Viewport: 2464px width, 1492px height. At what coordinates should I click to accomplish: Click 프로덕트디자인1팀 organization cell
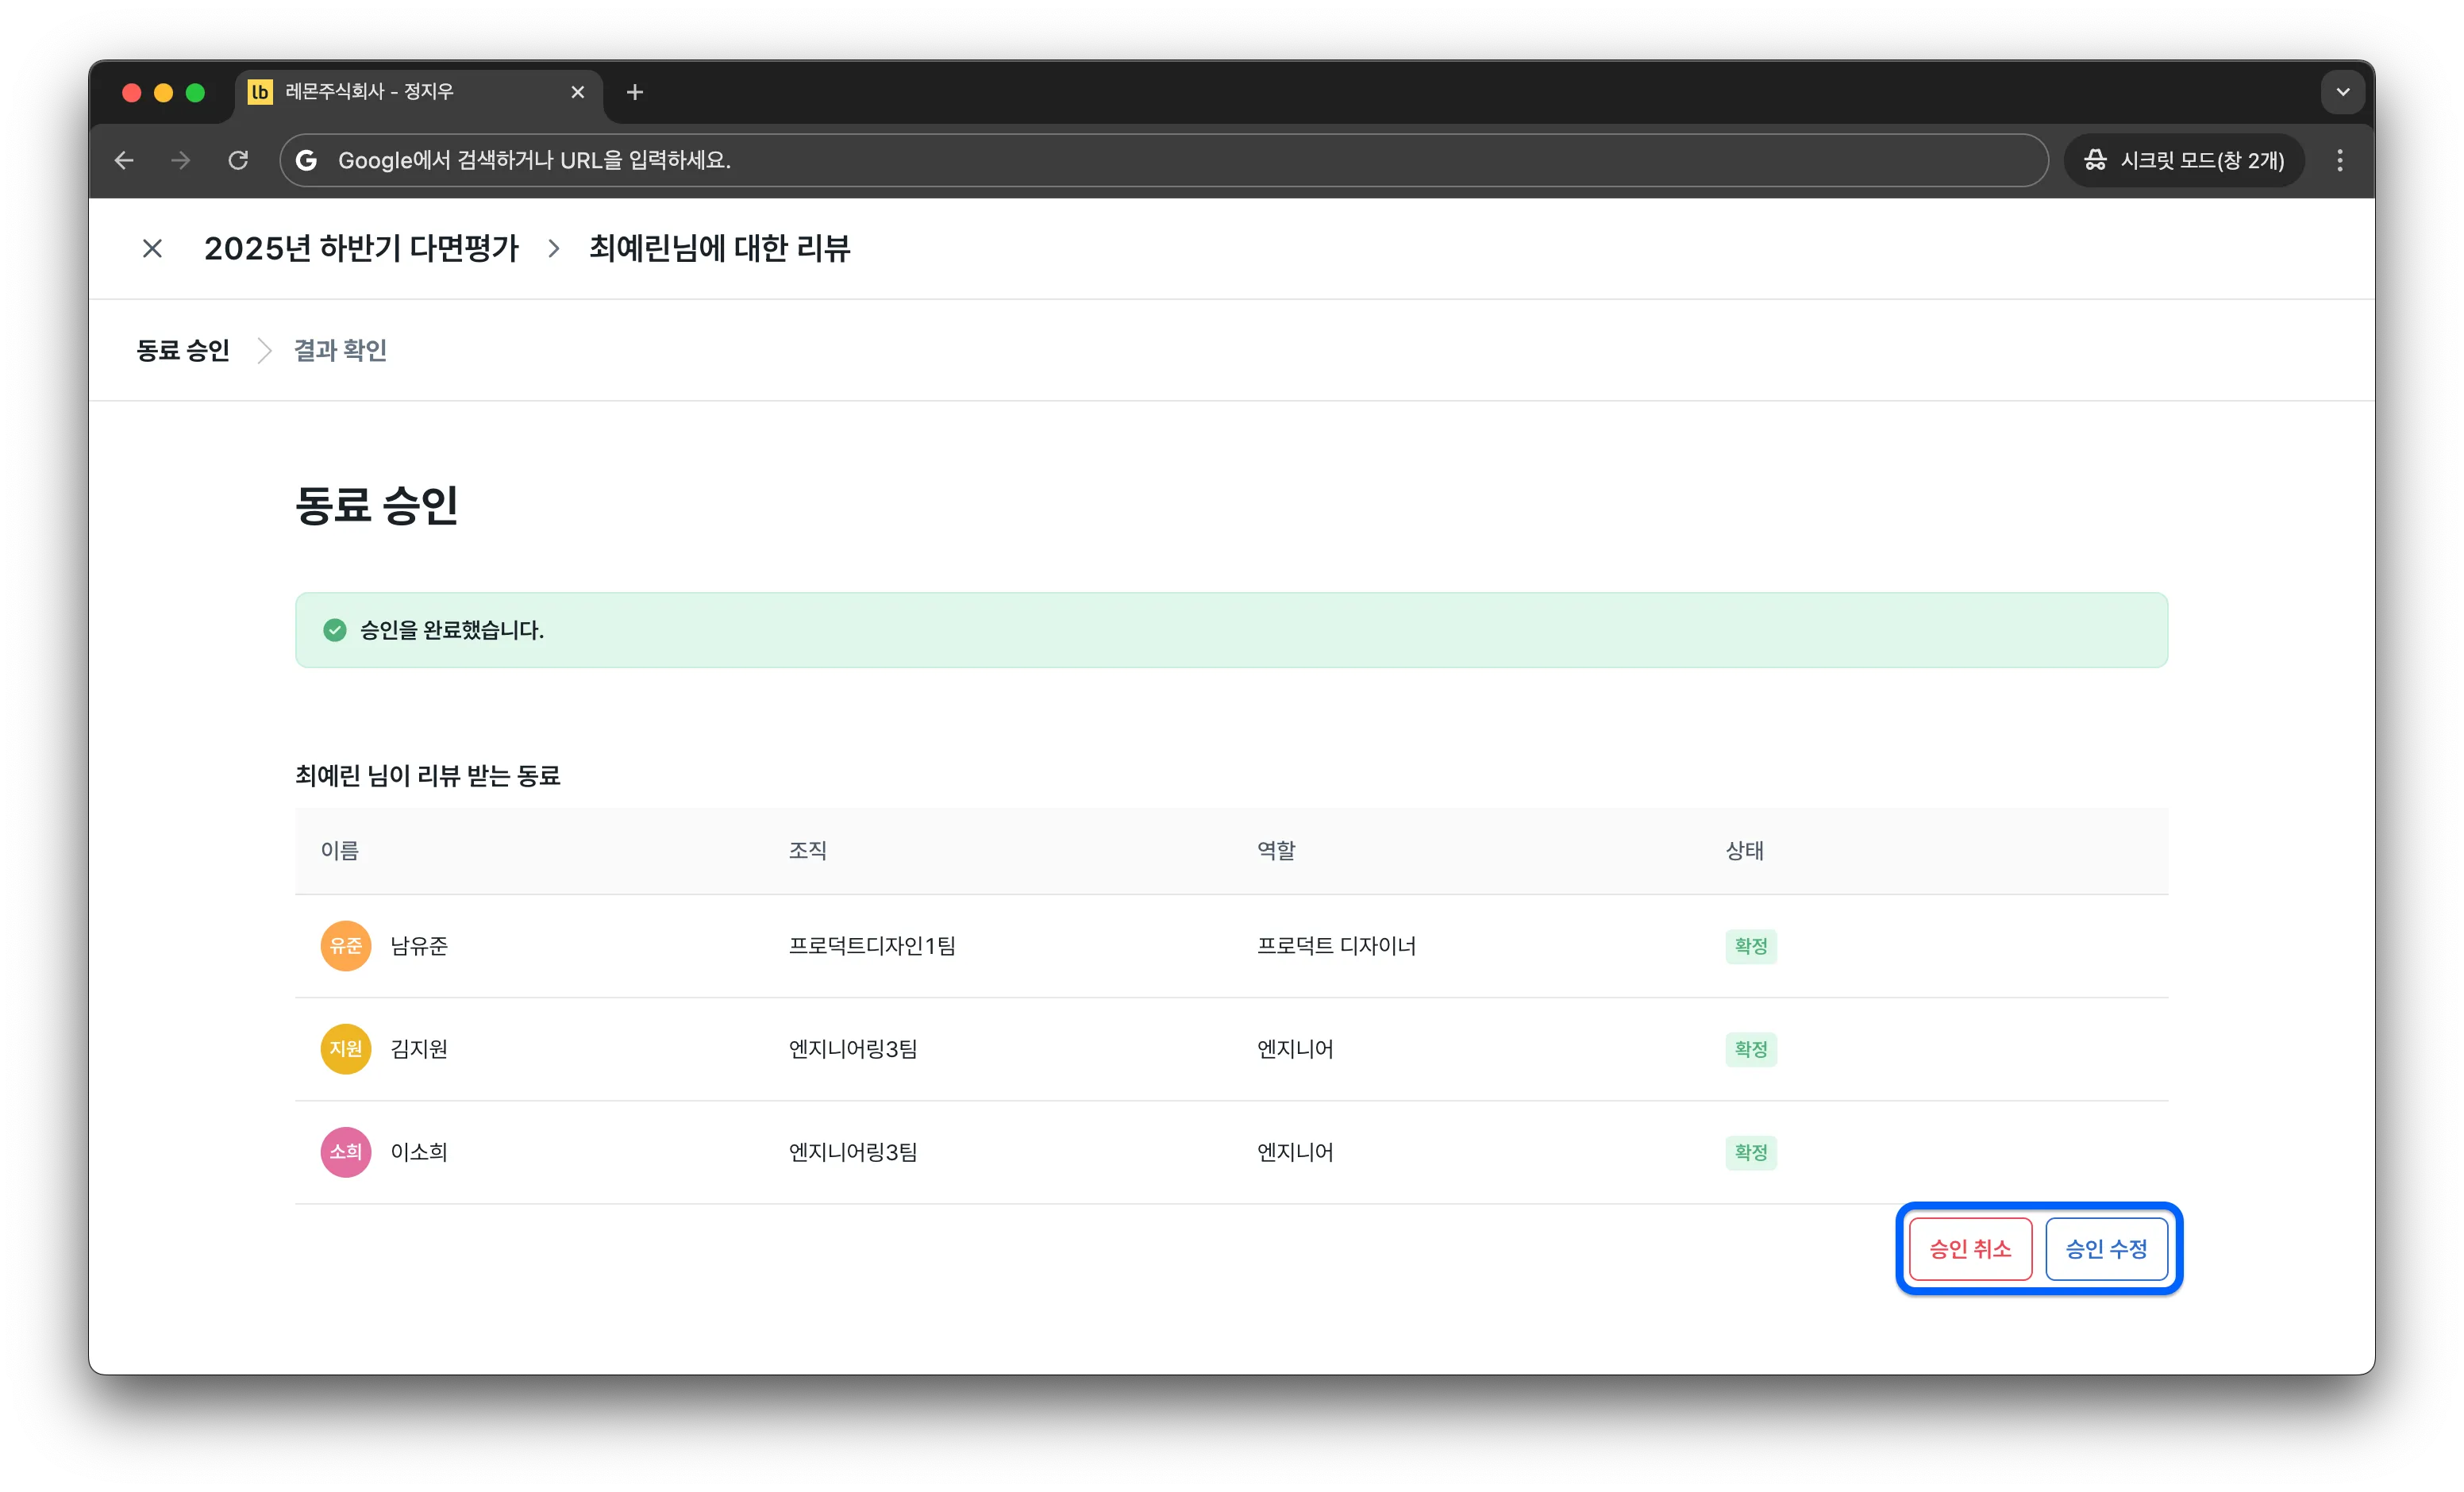(872, 945)
